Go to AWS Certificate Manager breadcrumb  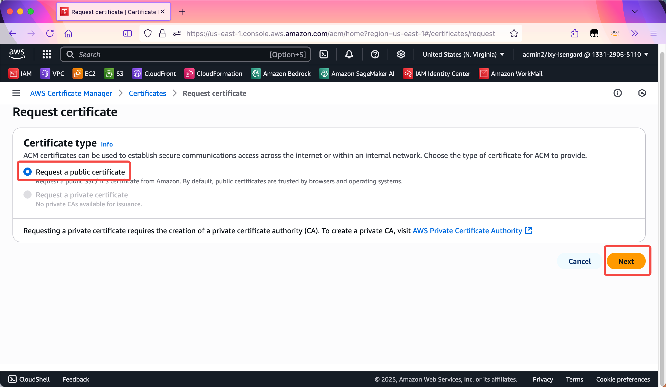[71, 93]
